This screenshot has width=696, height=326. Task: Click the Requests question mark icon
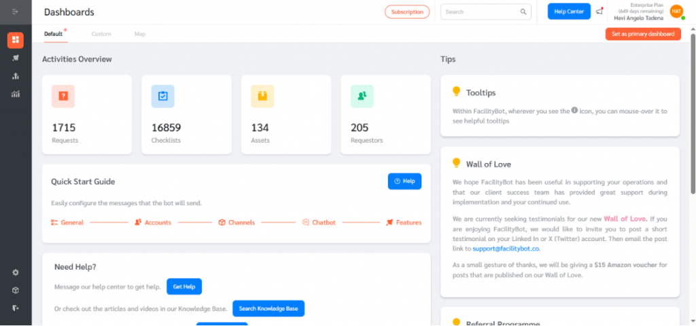click(63, 96)
